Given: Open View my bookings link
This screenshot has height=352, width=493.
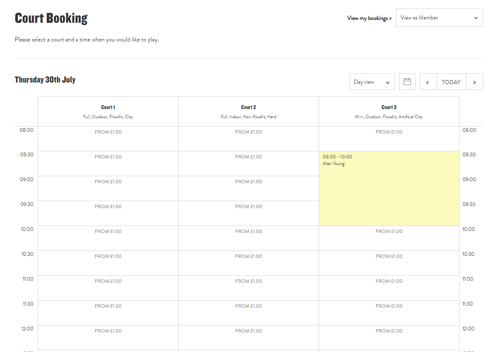Looking at the screenshot, I should click(369, 18).
